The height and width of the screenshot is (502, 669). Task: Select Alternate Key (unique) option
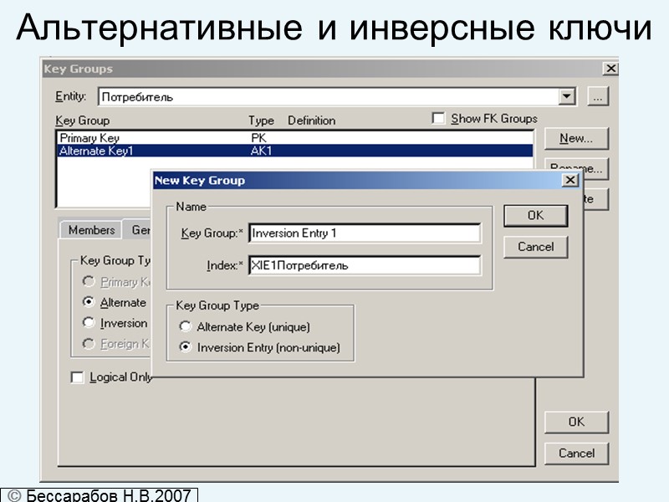coord(185,327)
